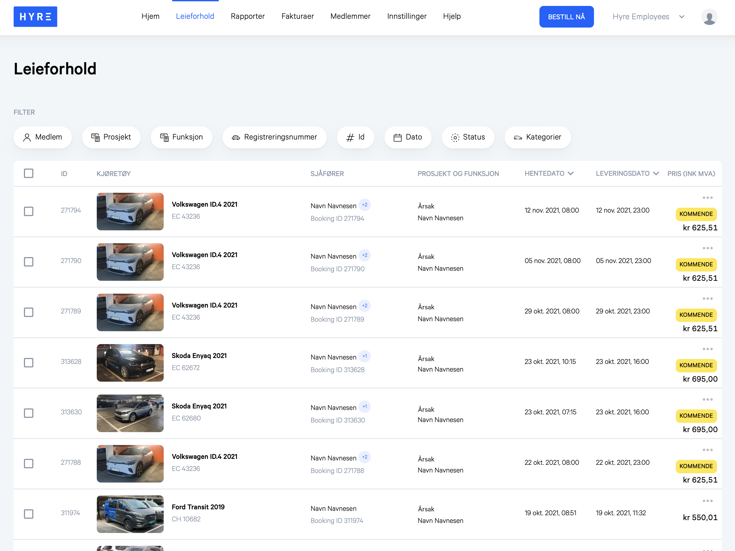Open three-dot menu for booking 271794
735x551 pixels.
click(707, 198)
